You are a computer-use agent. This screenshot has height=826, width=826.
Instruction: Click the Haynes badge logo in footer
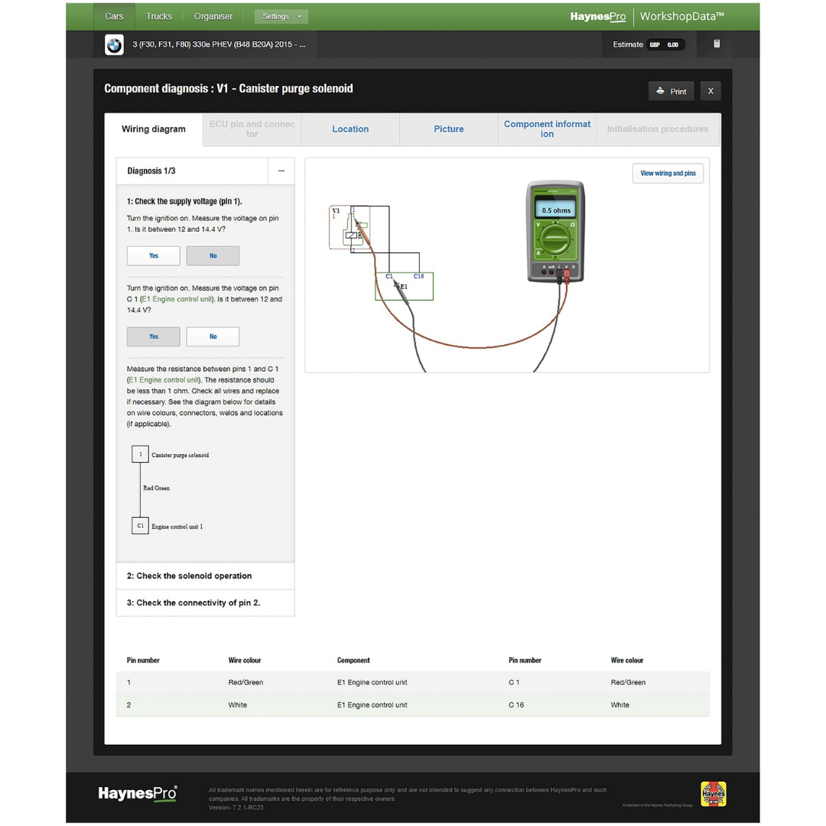714,794
